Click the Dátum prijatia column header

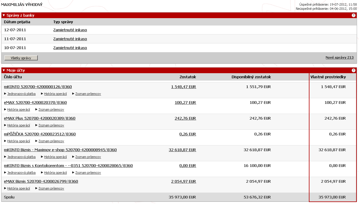(x=17, y=22)
